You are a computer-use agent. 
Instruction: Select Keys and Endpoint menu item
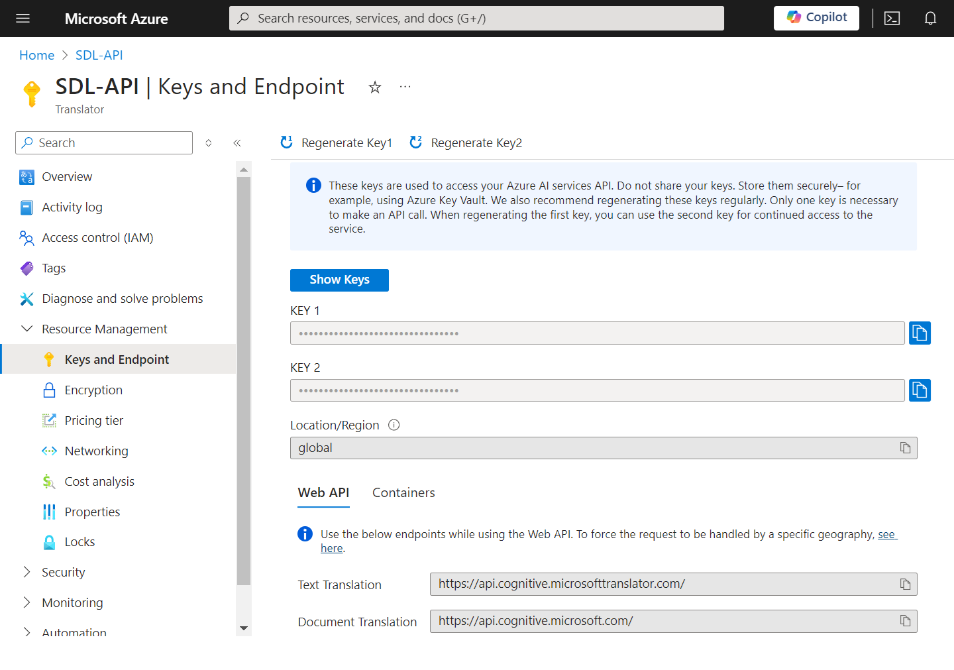point(118,359)
